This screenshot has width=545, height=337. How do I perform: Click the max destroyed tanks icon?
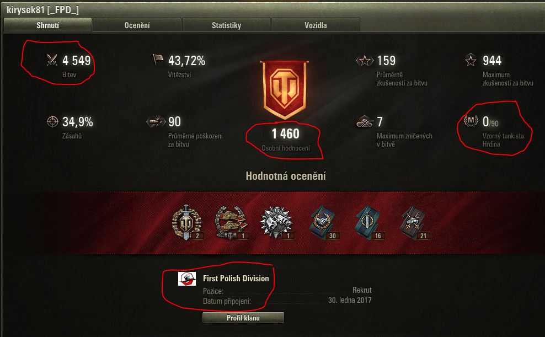(365, 121)
